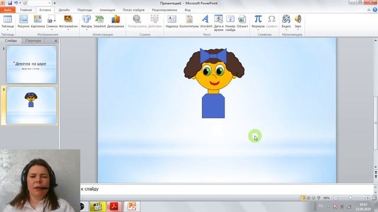
Task: Expand the Фигуры dropdown arrow
Action: [x=87, y=30]
